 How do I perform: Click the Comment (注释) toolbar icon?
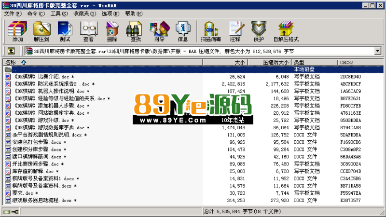point(235,31)
